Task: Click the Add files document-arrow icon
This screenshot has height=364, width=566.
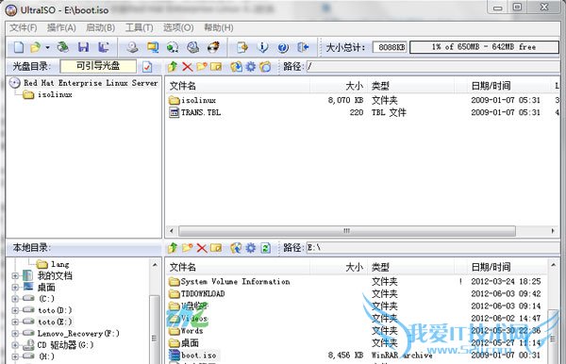Action: click(242, 47)
